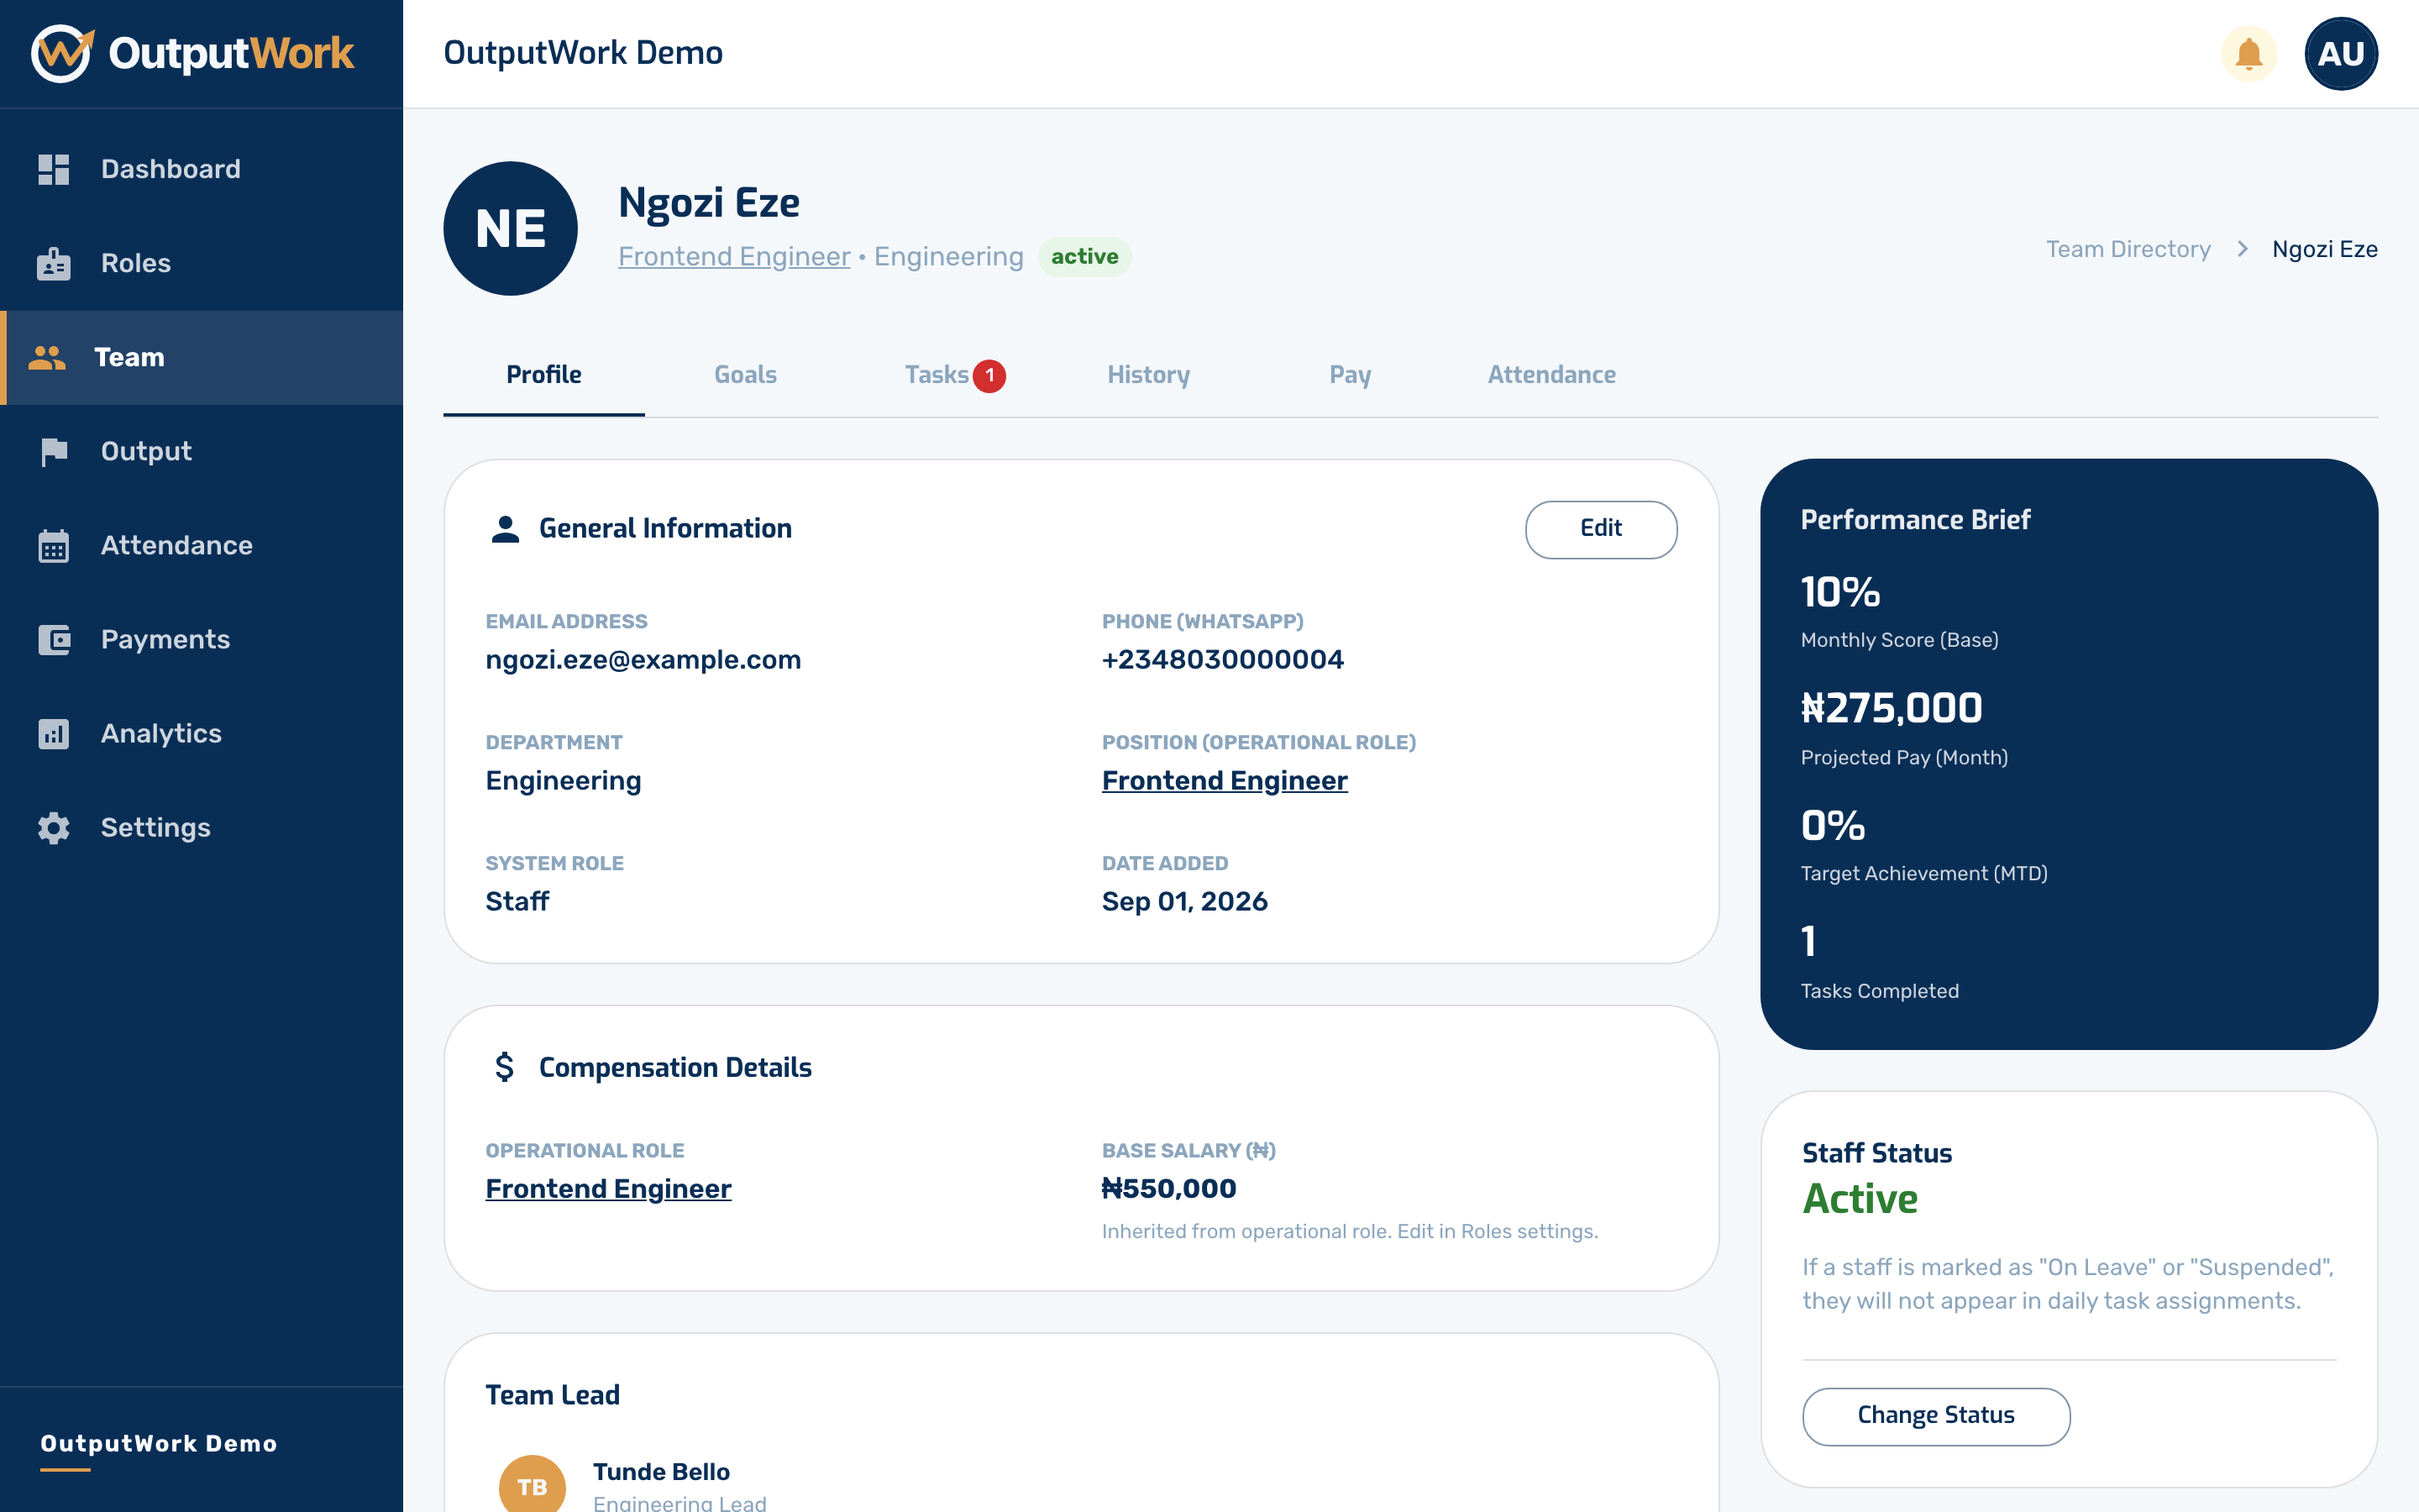Open the Dashboard grid icon

(54, 169)
